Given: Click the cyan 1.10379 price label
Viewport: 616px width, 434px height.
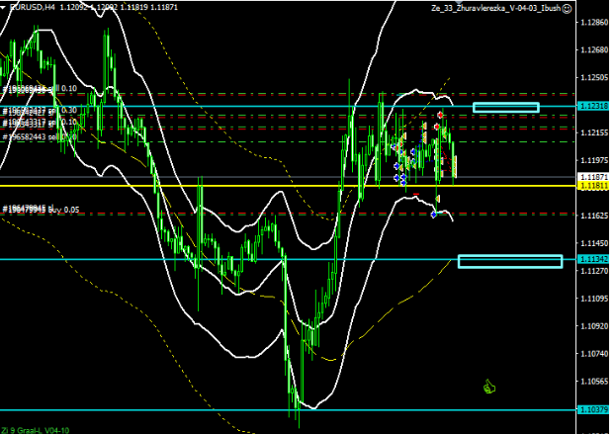Looking at the screenshot, I should tap(592, 409).
